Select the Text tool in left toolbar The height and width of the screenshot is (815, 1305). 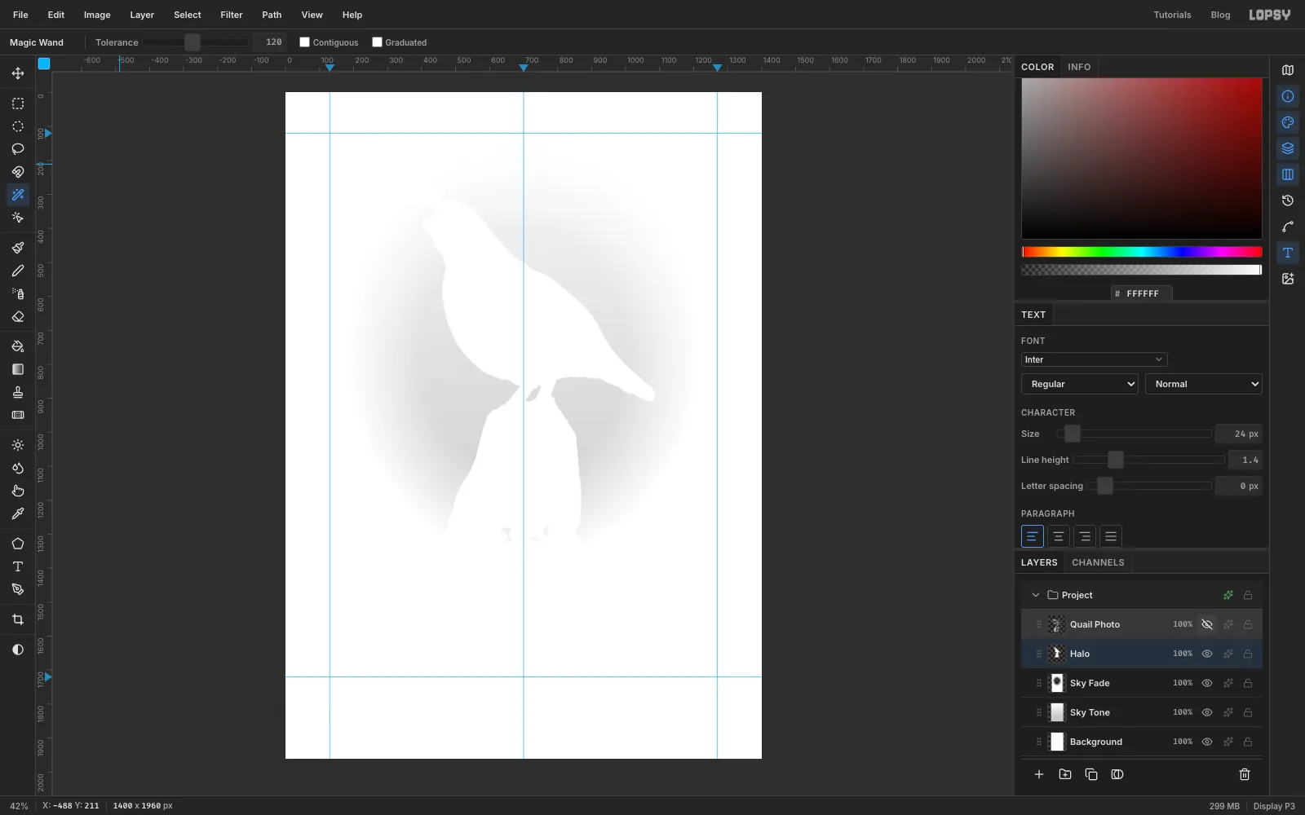(x=18, y=566)
